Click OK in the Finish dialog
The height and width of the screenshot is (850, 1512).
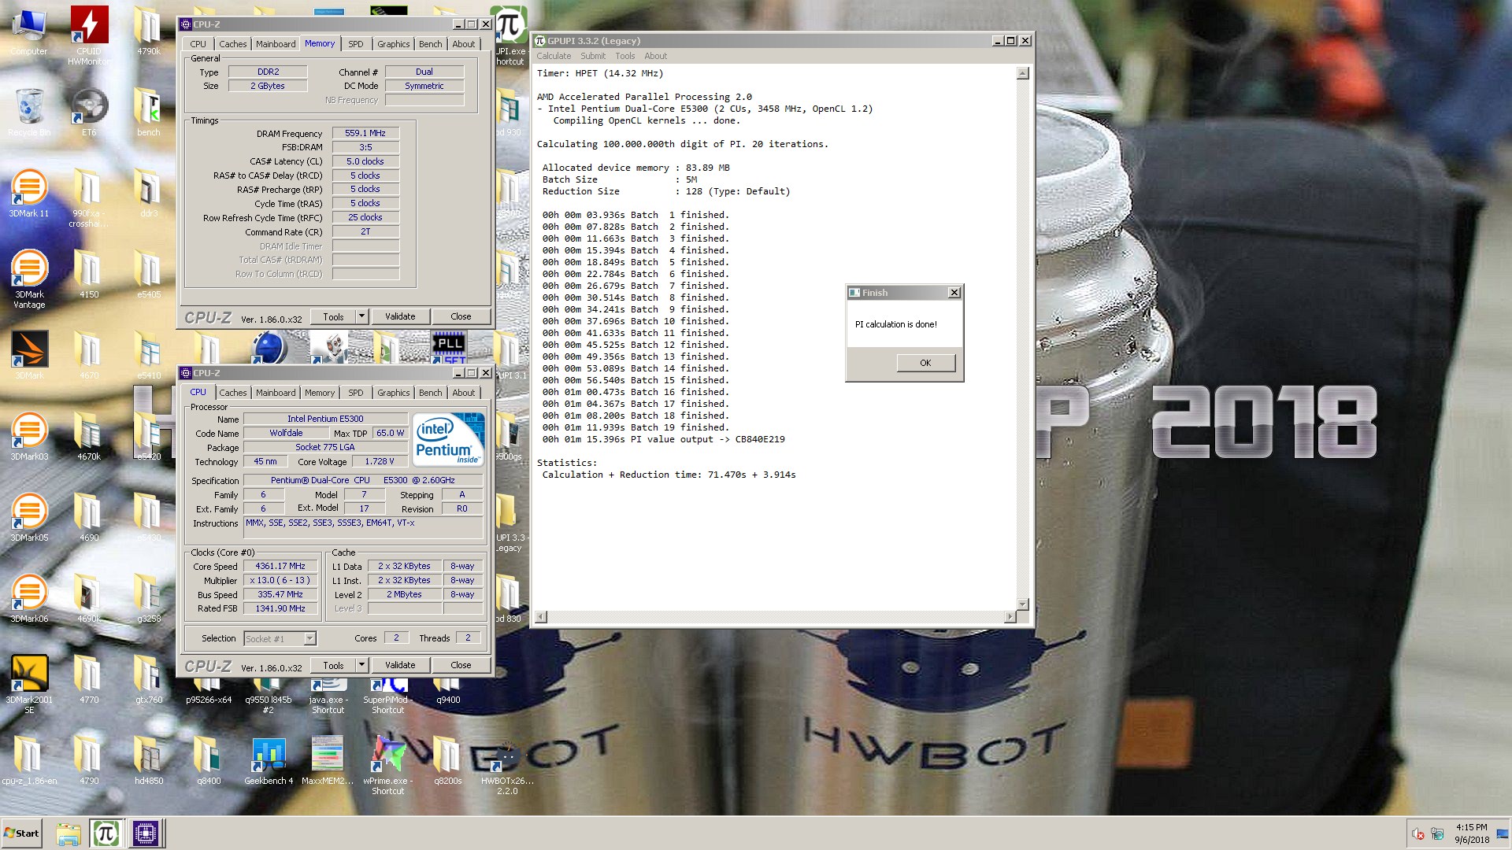925,363
